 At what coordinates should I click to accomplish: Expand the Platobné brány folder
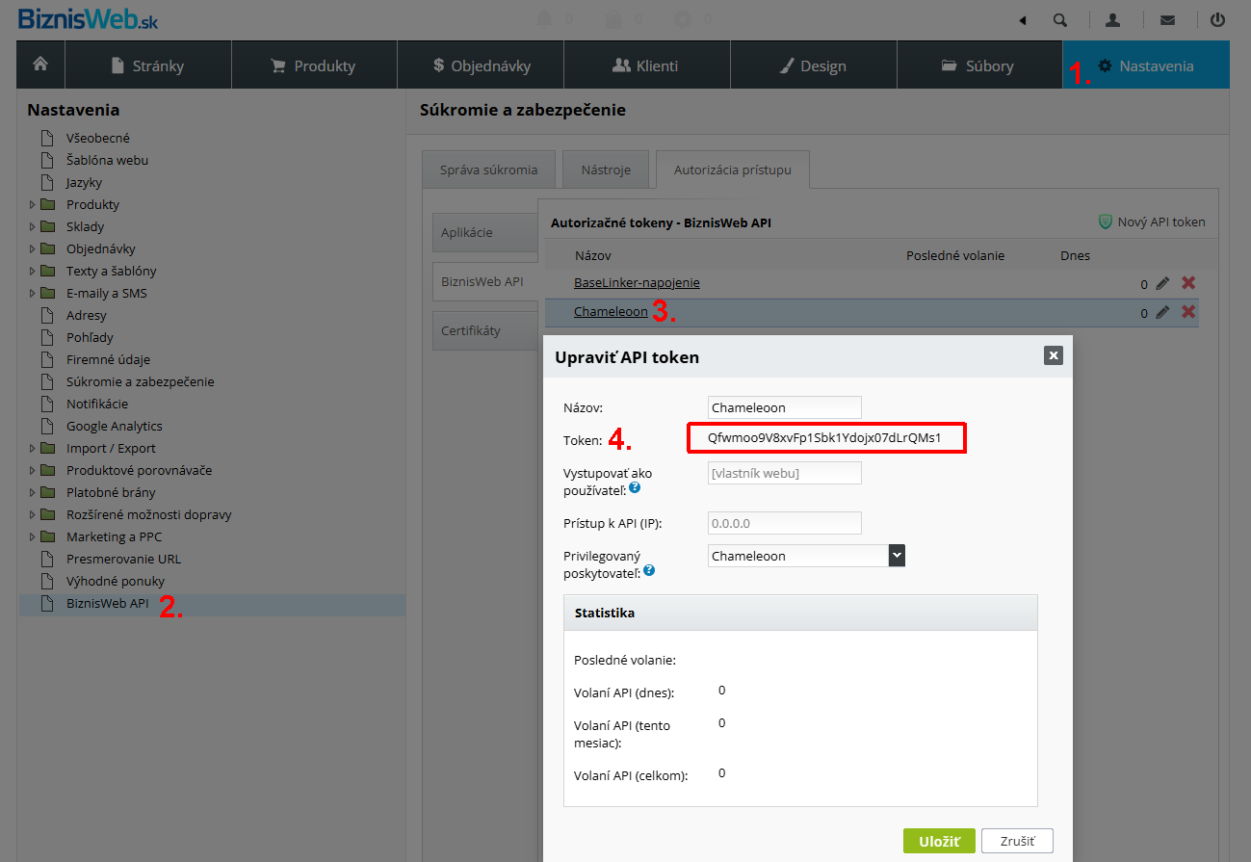(x=33, y=492)
